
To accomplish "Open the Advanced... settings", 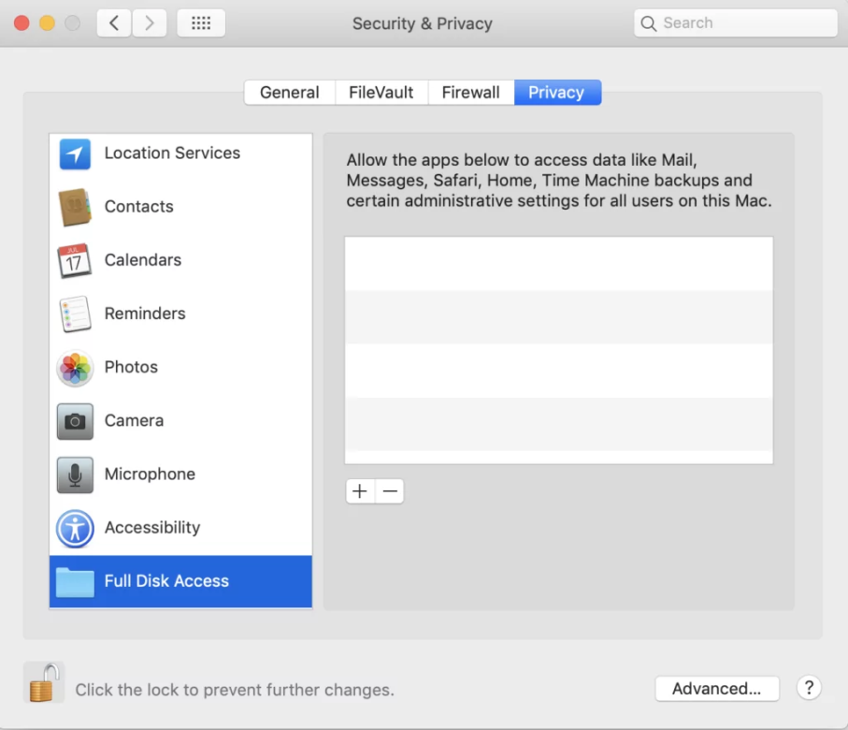I will pos(717,688).
